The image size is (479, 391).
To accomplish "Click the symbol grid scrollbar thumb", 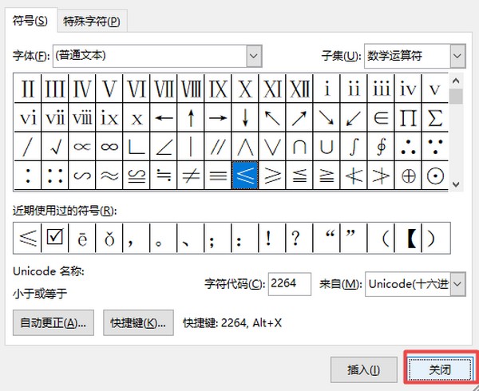I will pyautogui.click(x=456, y=97).
